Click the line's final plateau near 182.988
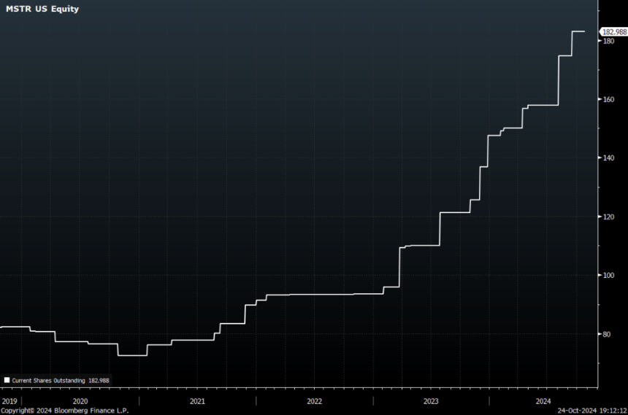The image size is (628, 415). tap(578, 31)
